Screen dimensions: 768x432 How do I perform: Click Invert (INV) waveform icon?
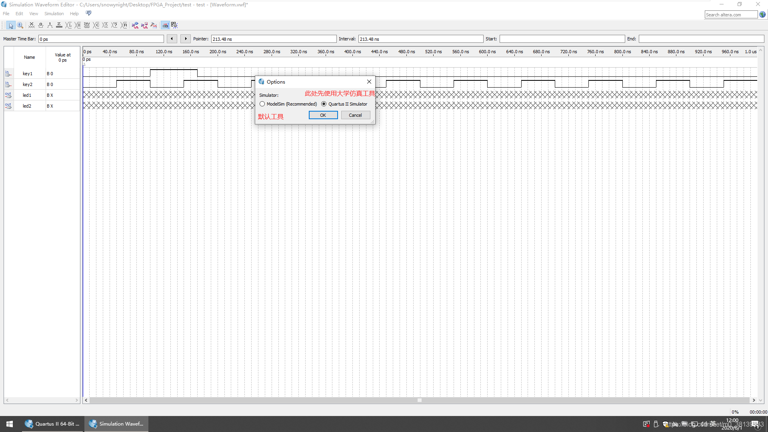[x=87, y=25]
